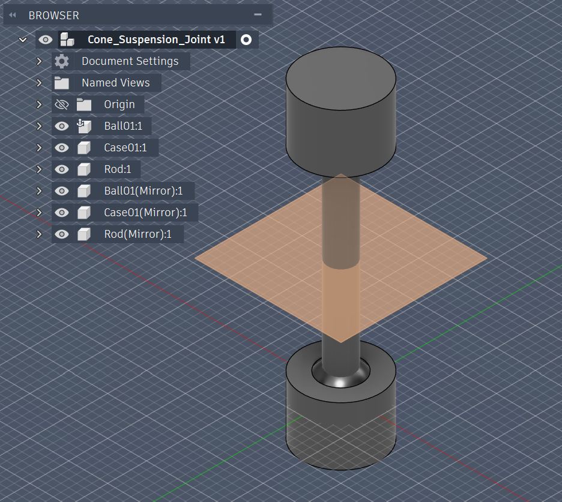Expand the Rod:1 component node
This screenshot has height=502, width=562.
pyautogui.click(x=39, y=169)
